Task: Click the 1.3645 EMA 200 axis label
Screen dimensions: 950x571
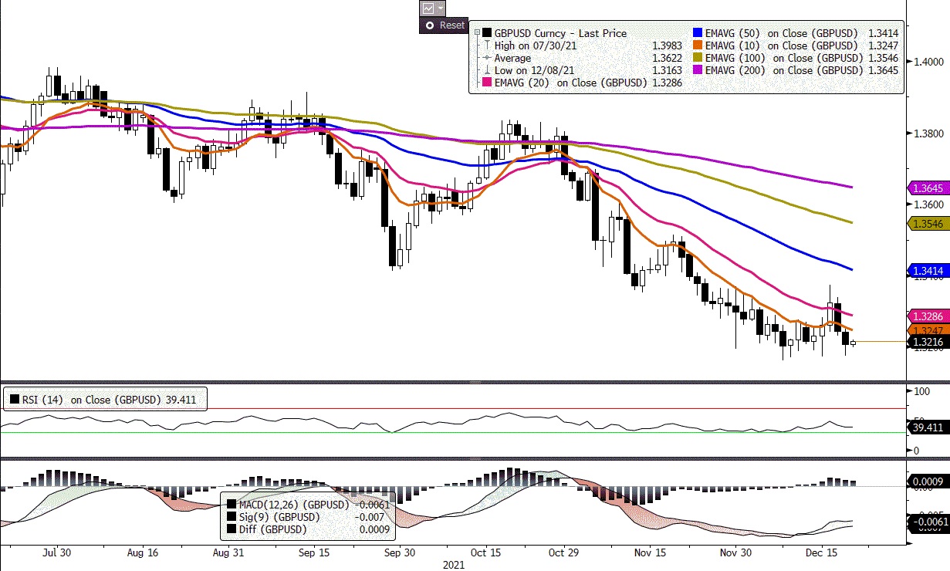Action: (x=925, y=188)
